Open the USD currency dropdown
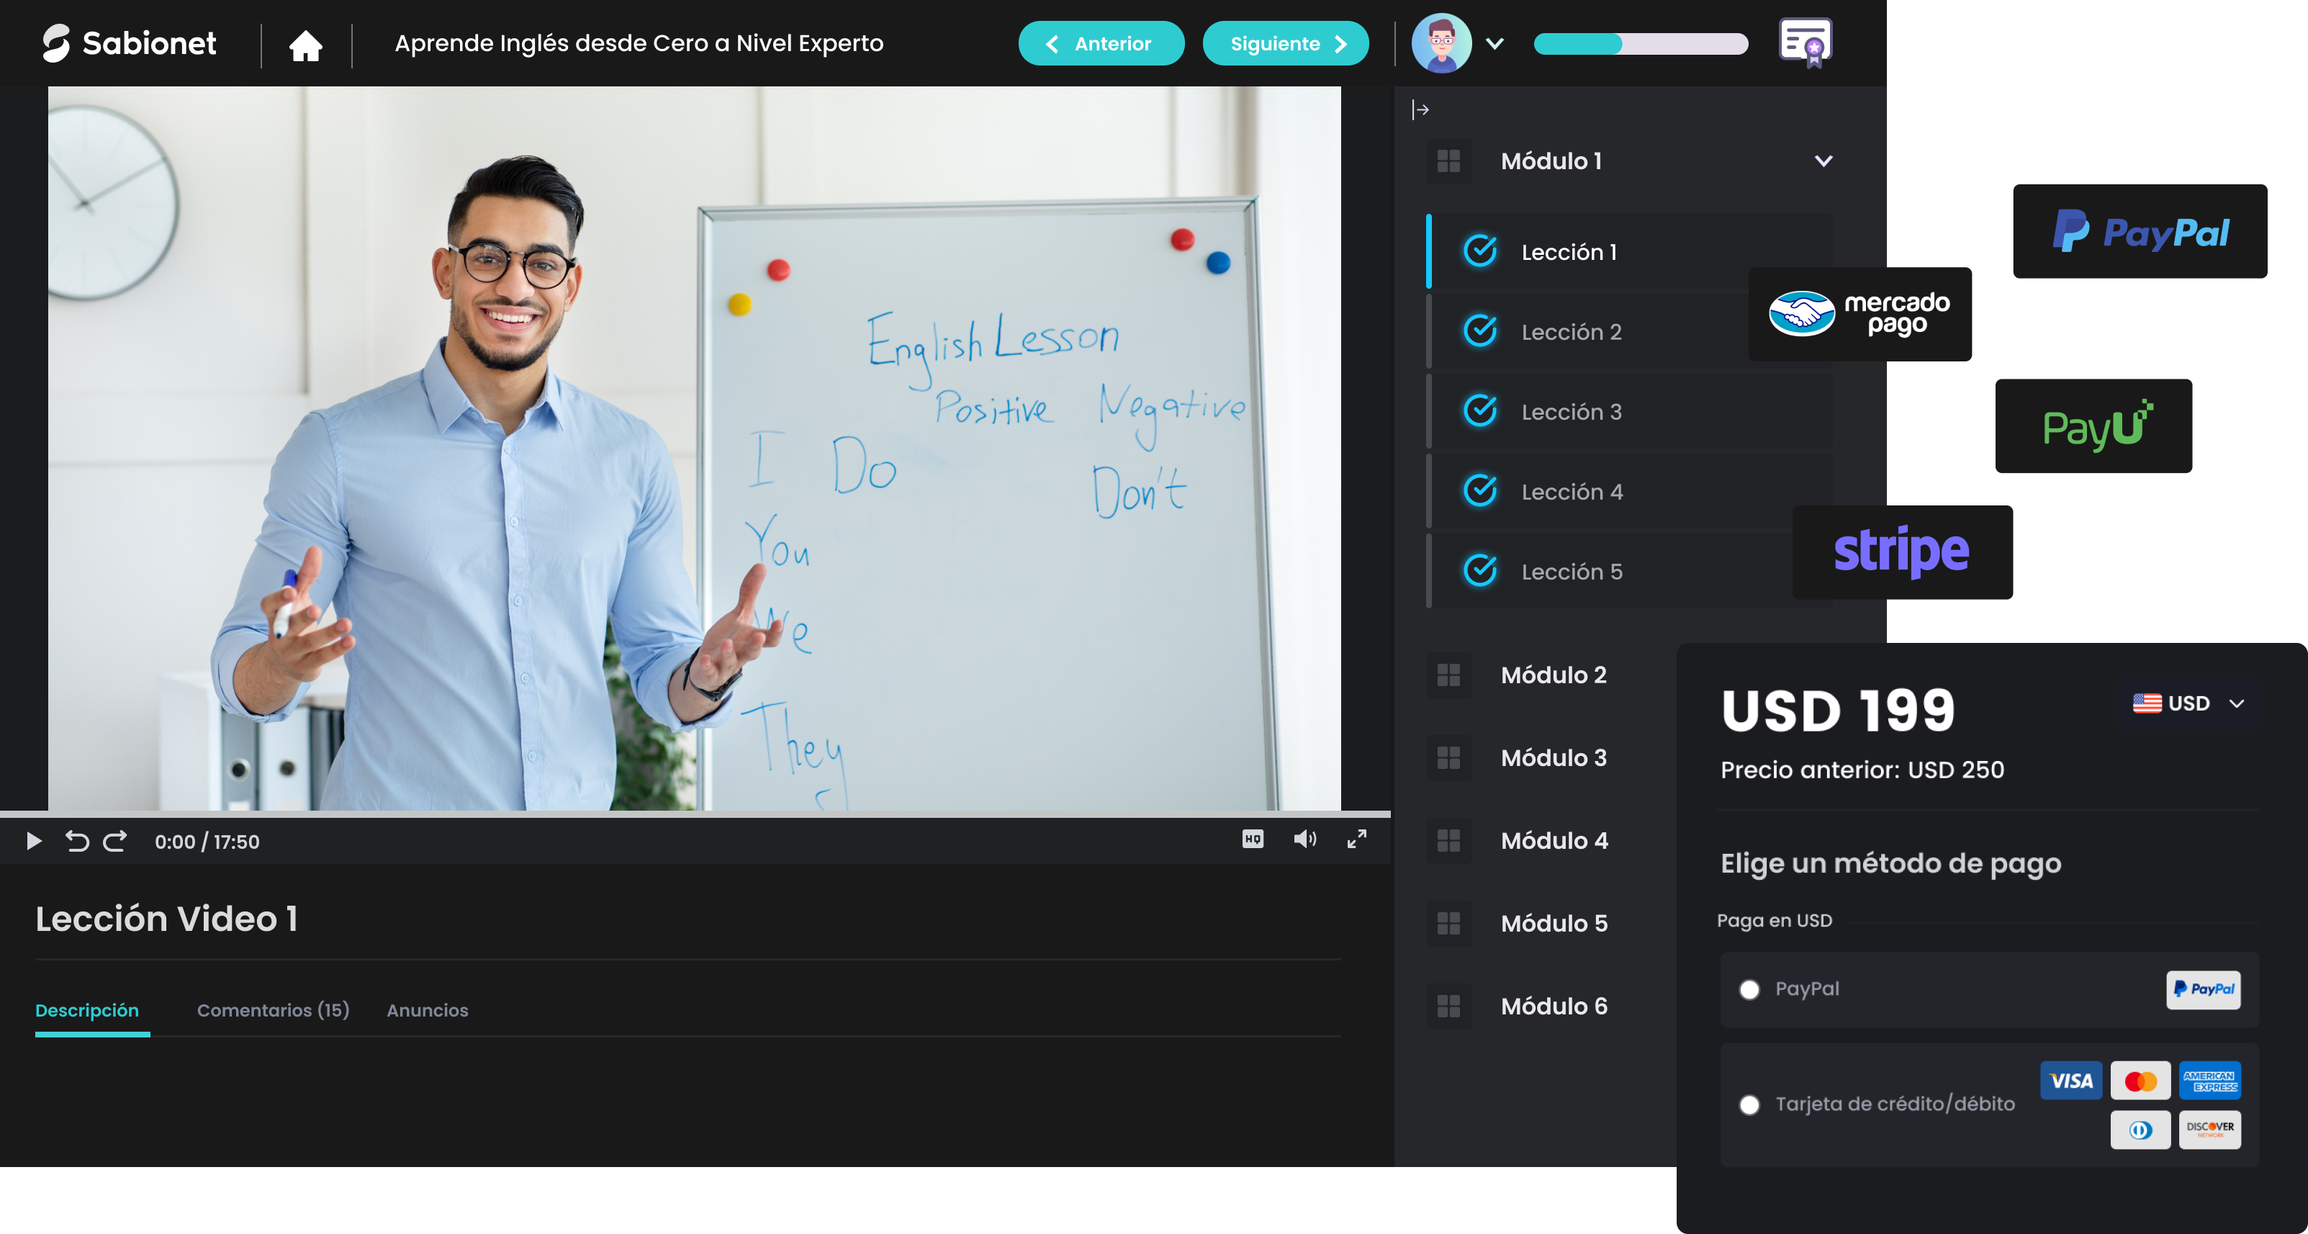This screenshot has width=2308, height=1234. pyautogui.click(x=2188, y=703)
